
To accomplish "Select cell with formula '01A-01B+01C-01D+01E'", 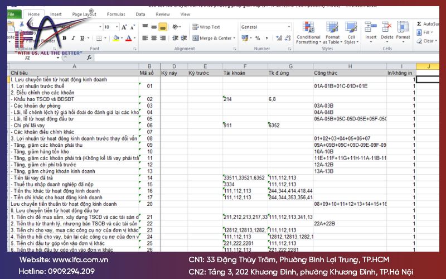I will [x=350, y=86].
